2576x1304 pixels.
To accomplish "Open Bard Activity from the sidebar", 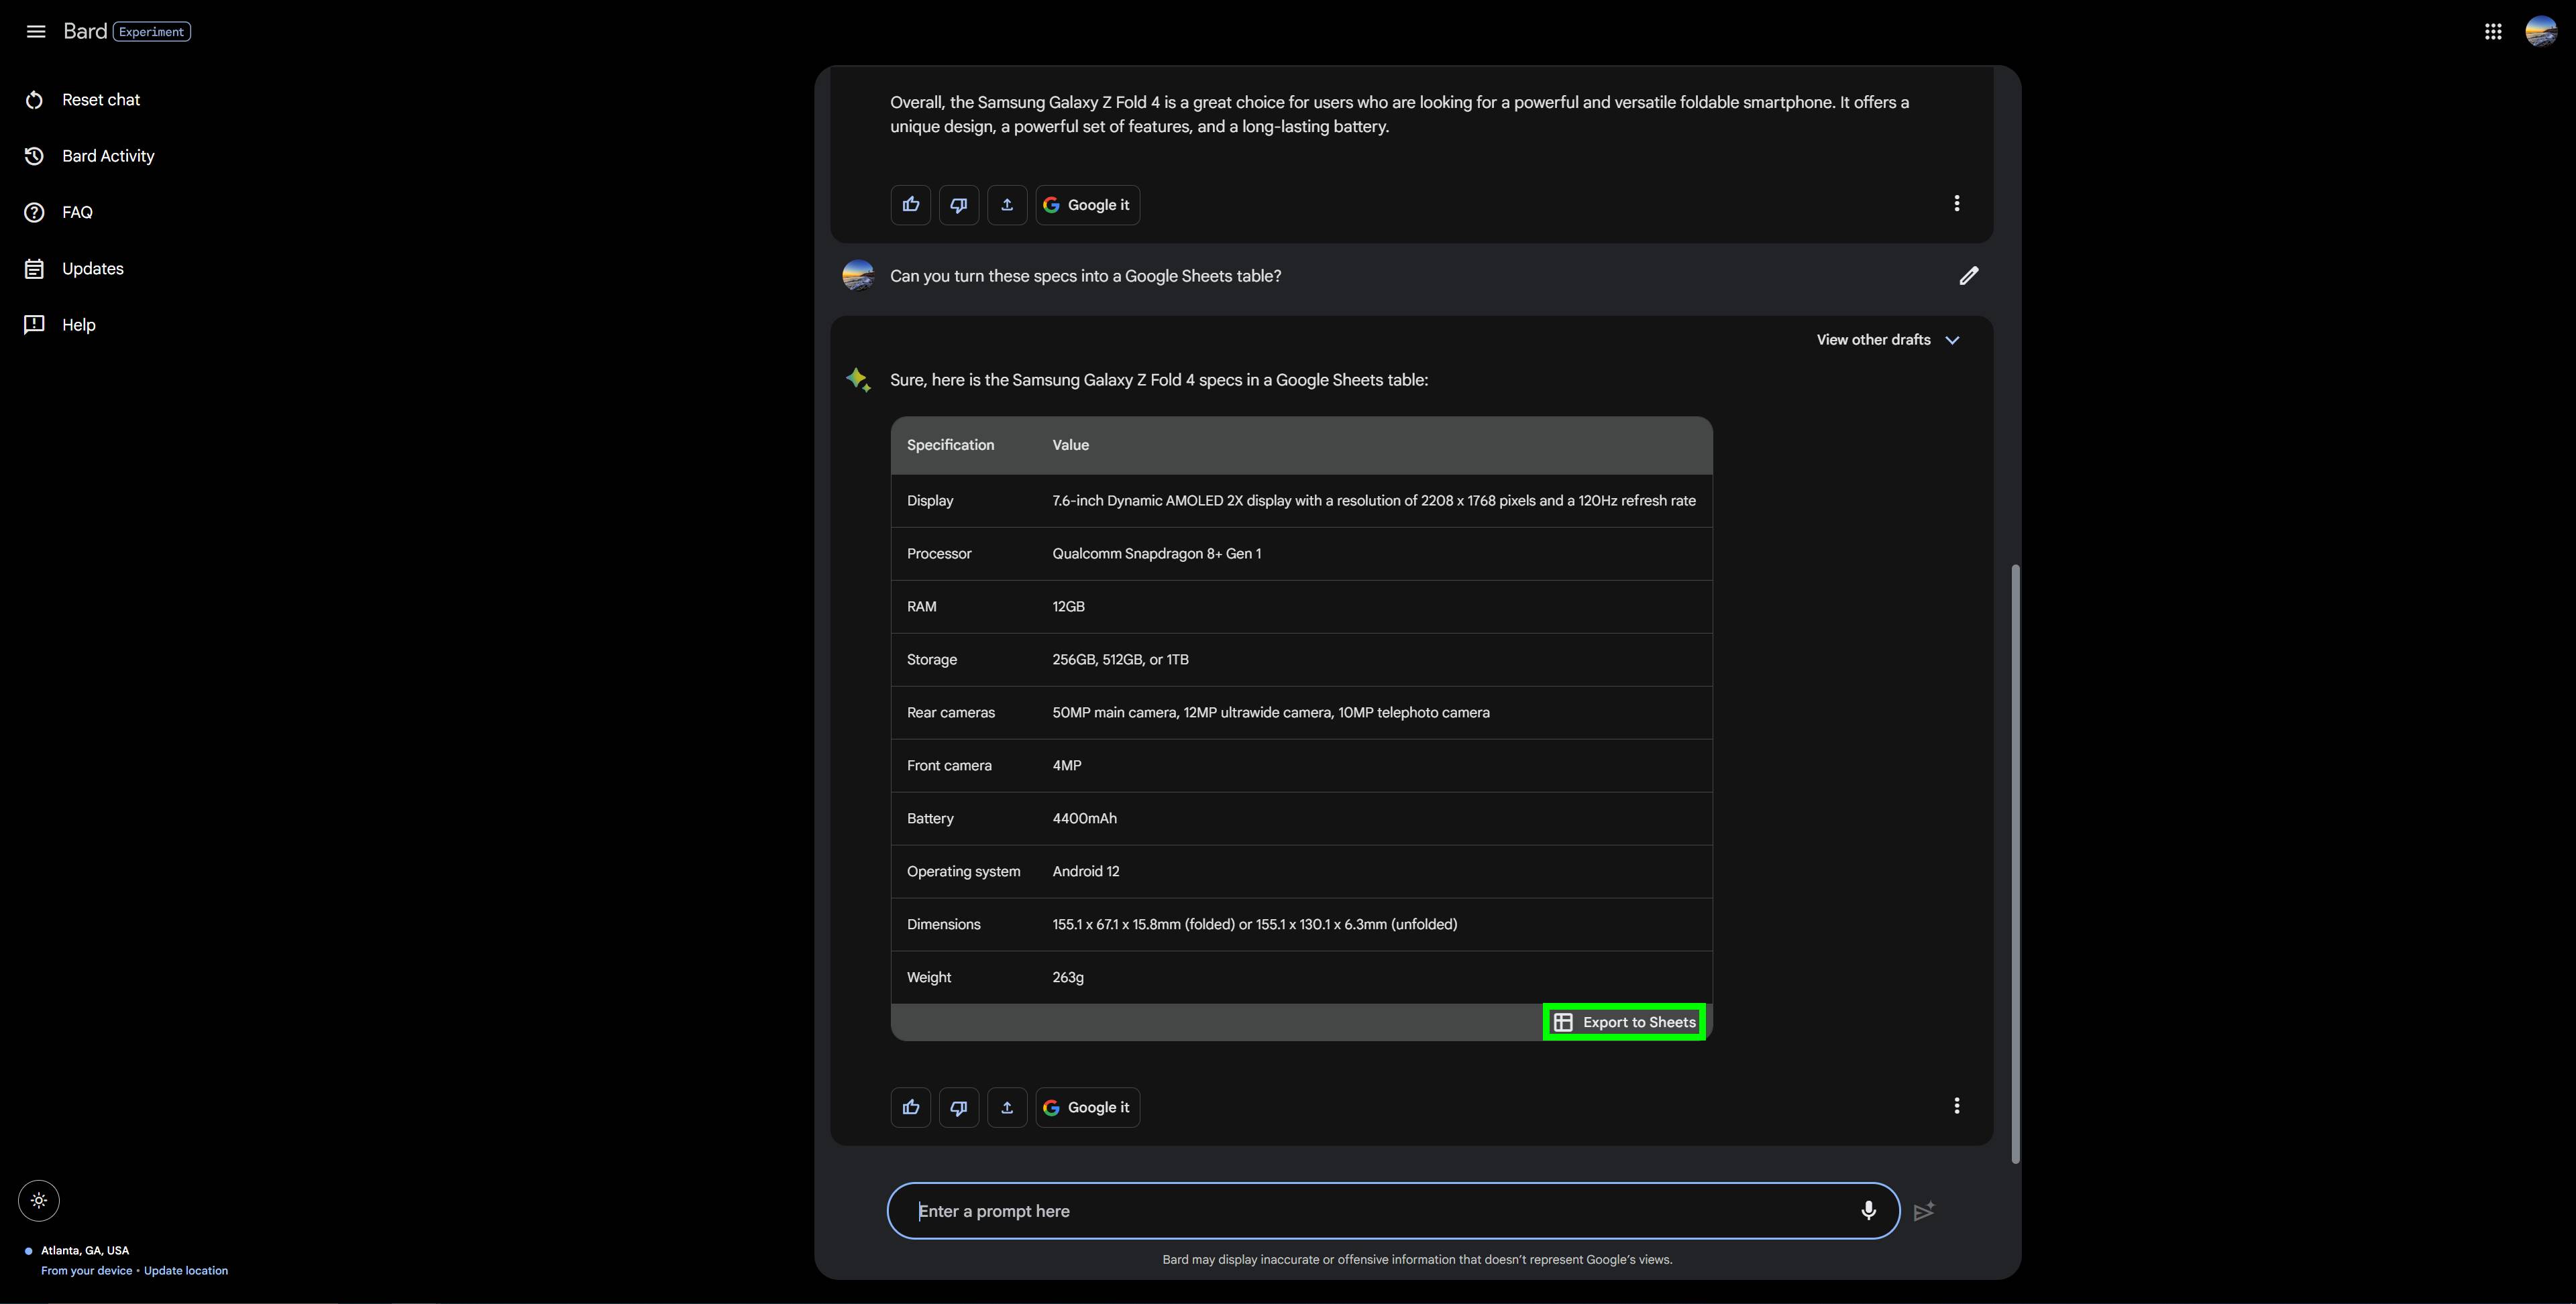I will click(x=108, y=156).
